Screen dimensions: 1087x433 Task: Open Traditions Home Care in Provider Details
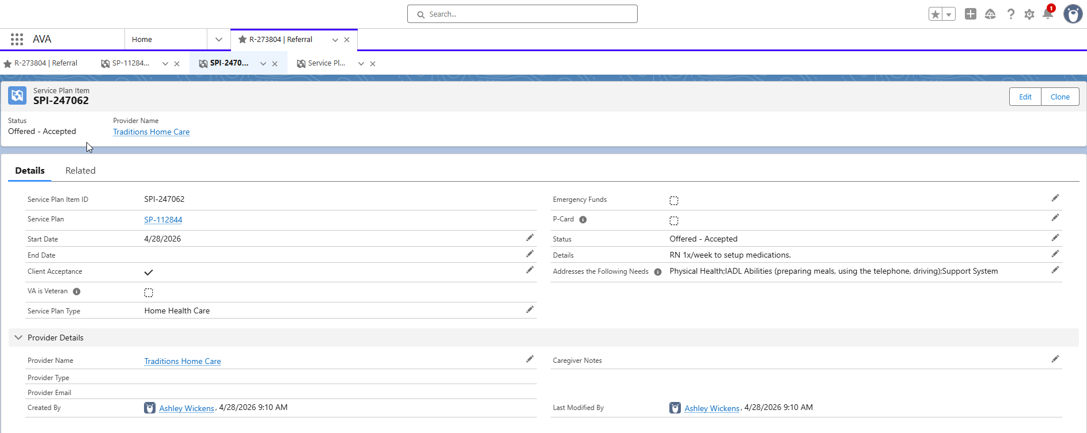click(x=183, y=361)
